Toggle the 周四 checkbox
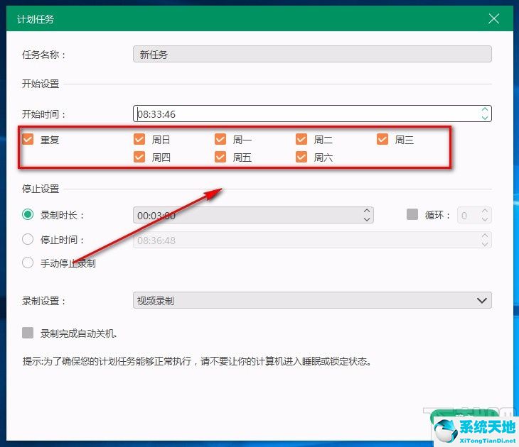Image resolution: width=519 pixels, height=447 pixels. point(139,157)
